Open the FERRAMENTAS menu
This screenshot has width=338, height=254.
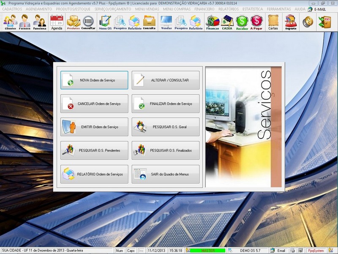coord(279,9)
